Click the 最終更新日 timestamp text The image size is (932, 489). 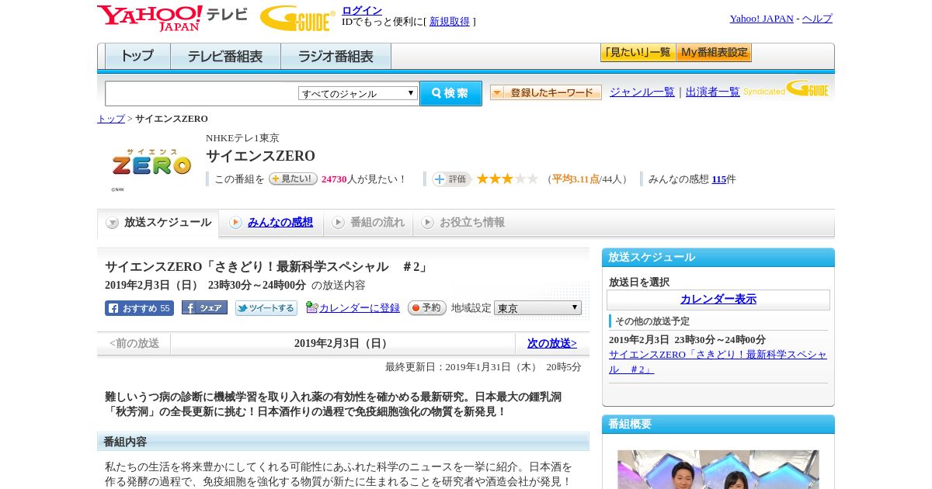483,367
